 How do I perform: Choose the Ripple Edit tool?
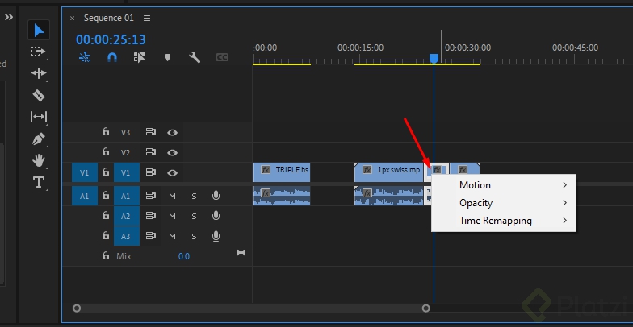point(39,73)
